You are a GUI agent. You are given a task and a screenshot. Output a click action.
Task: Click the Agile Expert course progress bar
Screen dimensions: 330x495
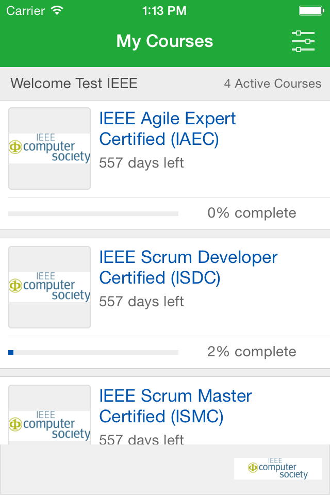[93, 213]
